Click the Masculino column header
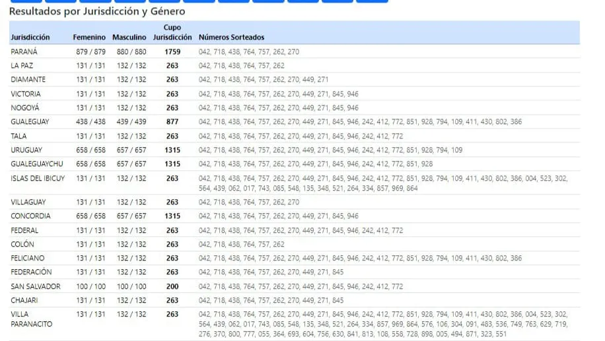The width and height of the screenshot is (605, 341). point(129,38)
